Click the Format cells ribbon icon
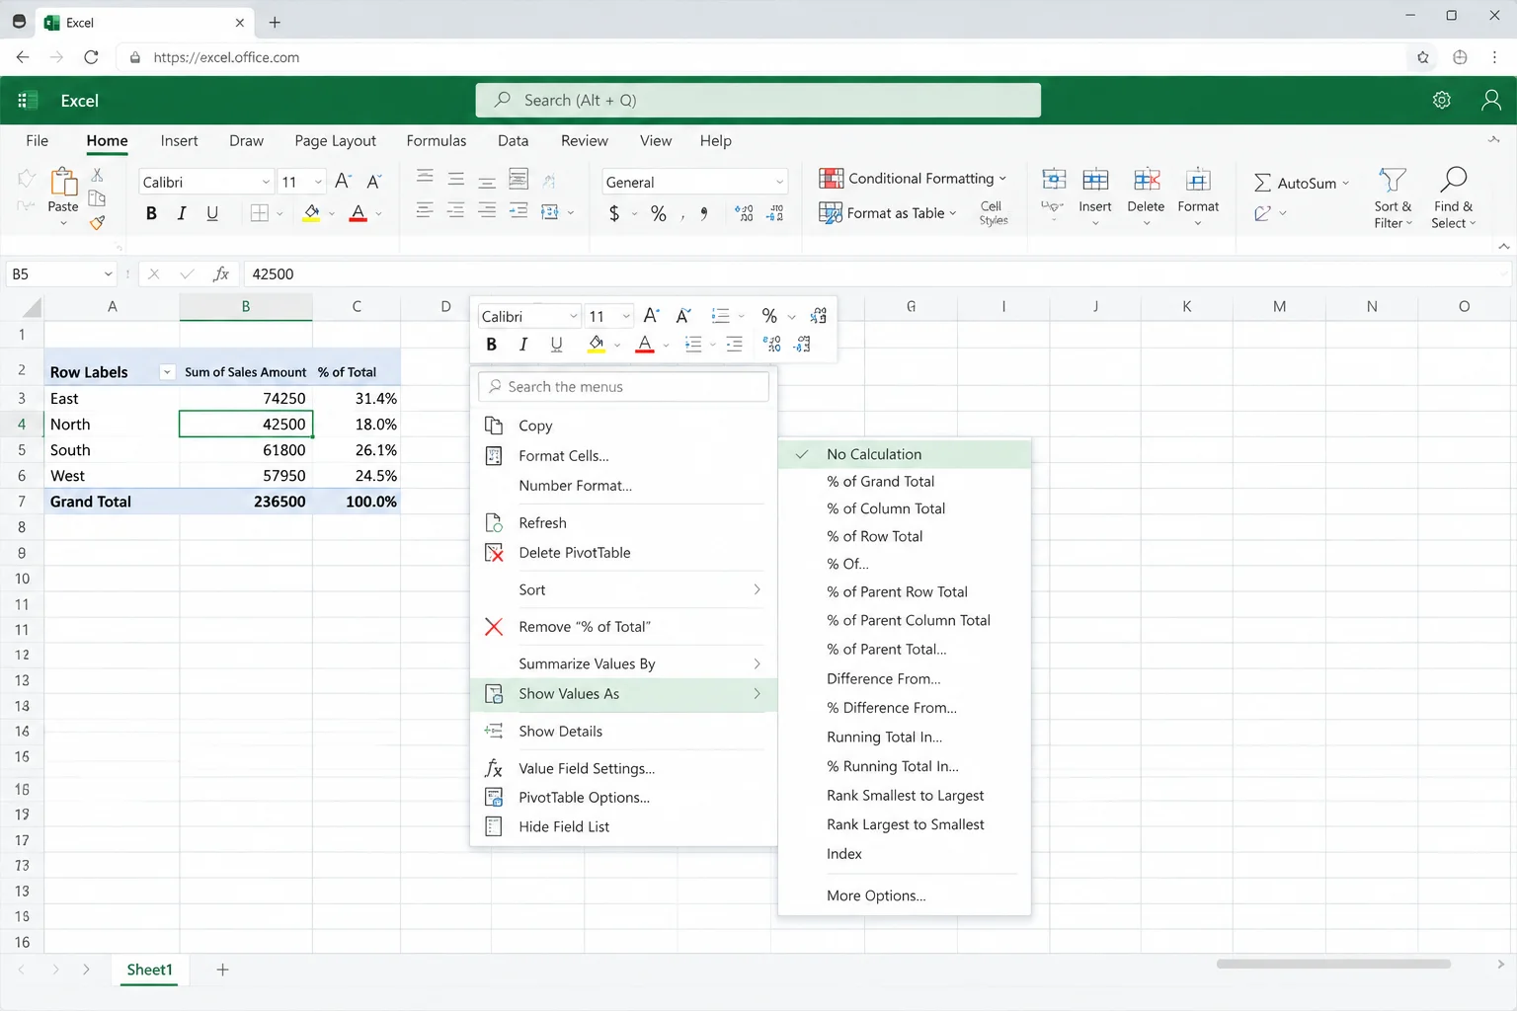 [1198, 180]
